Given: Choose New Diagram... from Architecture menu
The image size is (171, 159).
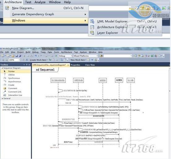Looking at the screenshot, I should [46, 8].
